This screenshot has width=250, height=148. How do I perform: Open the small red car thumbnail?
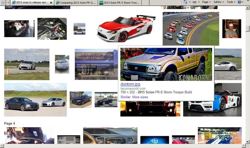click(183, 140)
